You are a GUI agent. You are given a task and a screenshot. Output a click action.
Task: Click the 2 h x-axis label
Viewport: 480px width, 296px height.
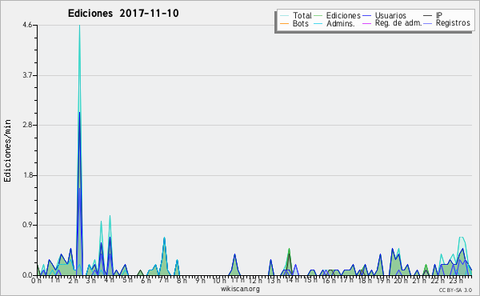[73, 281]
